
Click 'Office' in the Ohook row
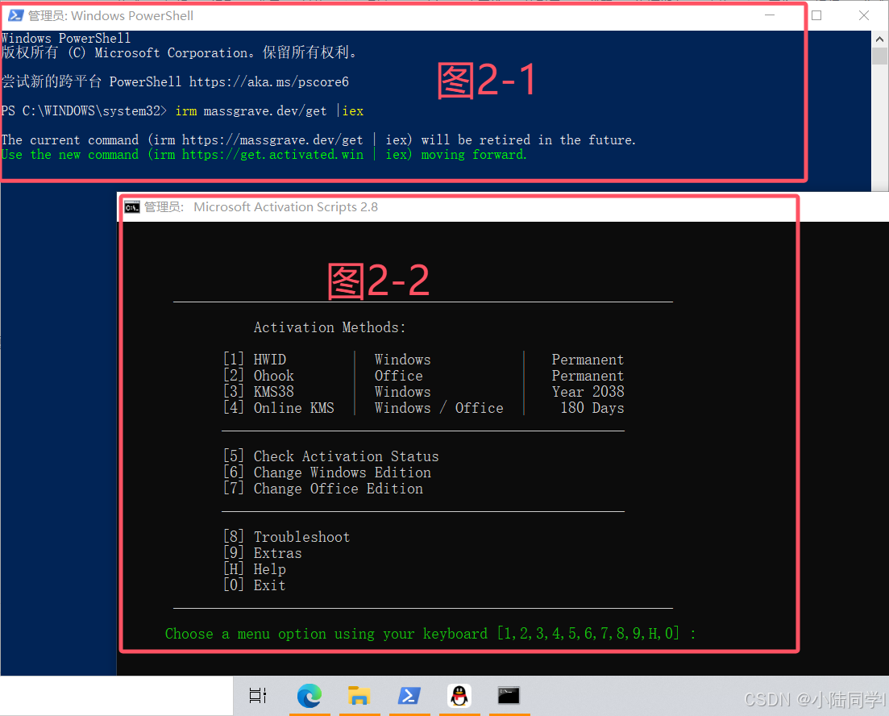[x=399, y=376]
